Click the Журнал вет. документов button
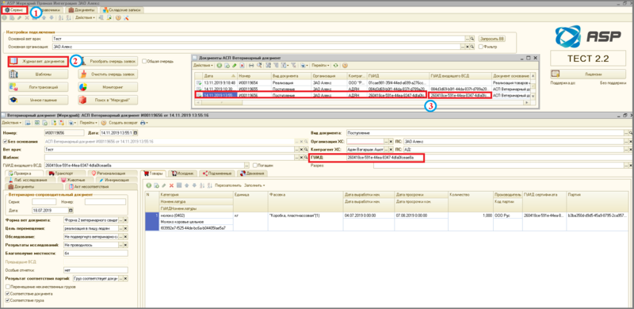 point(38,62)
